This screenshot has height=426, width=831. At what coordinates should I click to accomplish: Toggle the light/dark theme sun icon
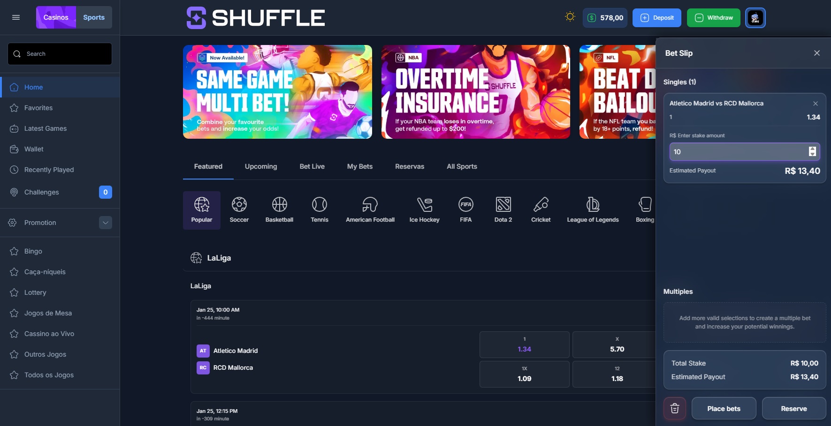click(570, 17)
